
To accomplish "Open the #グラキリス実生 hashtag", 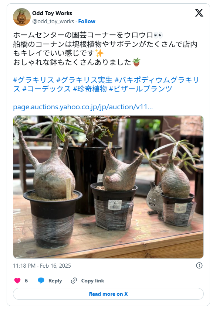I will (84, 80).
